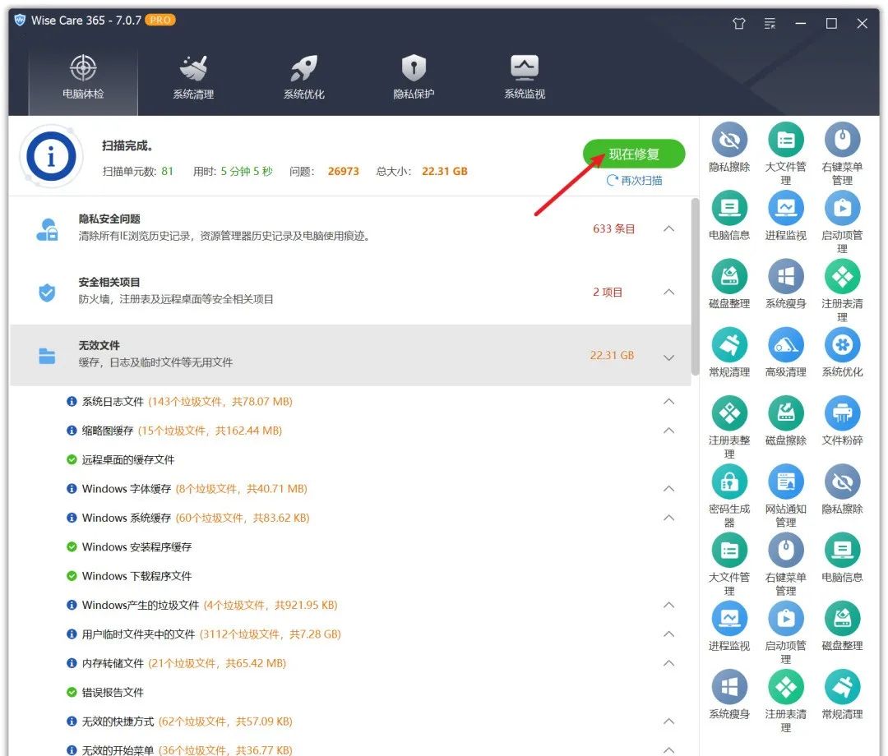Viewport: 888px width, 756px height.
Task: Click the 用户临时文件夹中的文件 row label
Action: click(138, 634)
